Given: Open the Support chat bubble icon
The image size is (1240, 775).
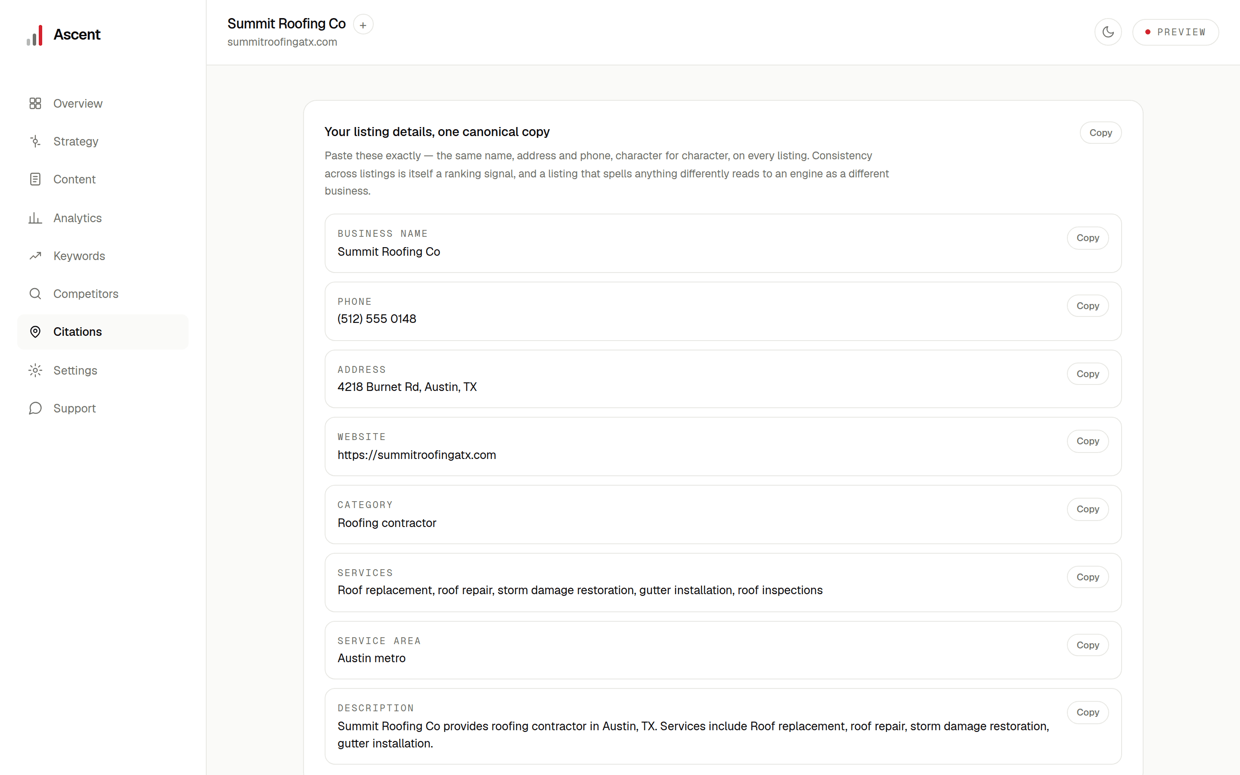Looking at the screenshot, I should [x=35, y=408].
